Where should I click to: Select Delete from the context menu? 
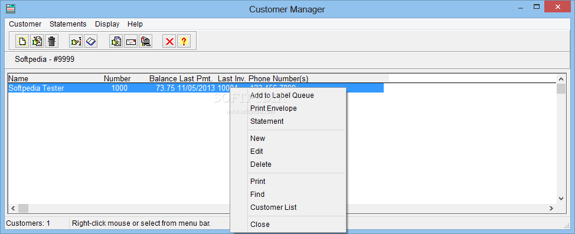[288, 164]
